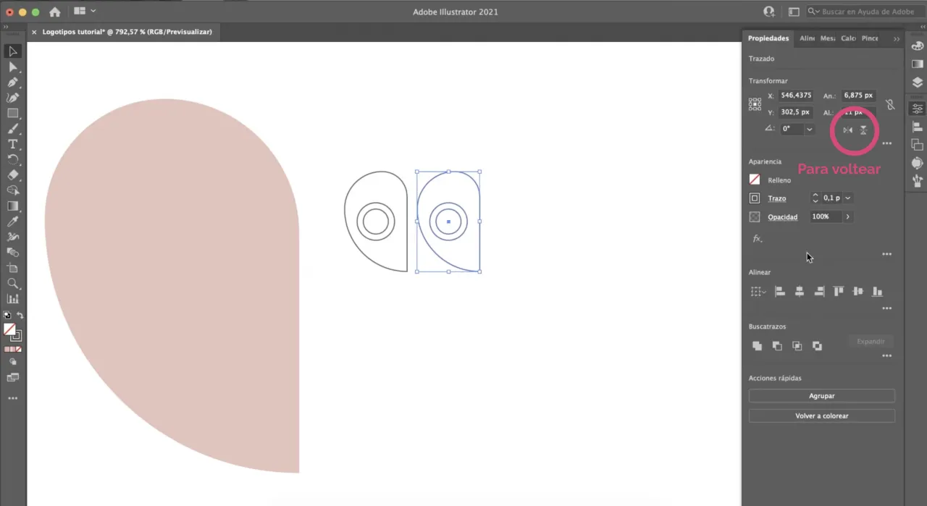Open the Mesas panel tab
The width and height of the screenshot is (927, 506).
[828, 38]
